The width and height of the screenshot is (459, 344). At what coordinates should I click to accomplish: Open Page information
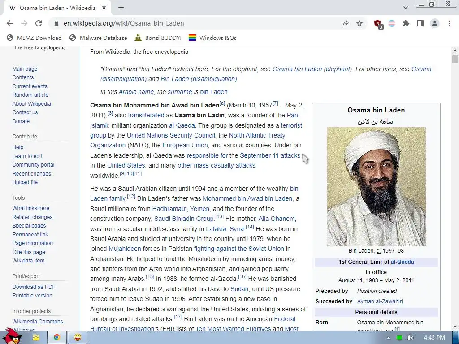(32, 243)
